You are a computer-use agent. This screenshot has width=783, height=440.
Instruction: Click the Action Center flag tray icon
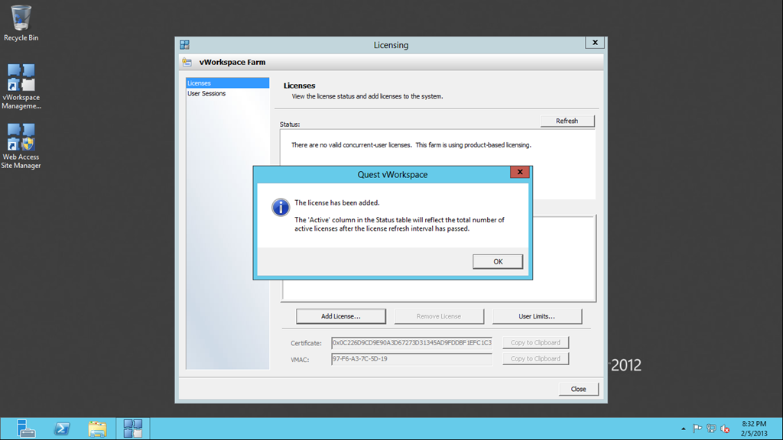tap(697, 429)
